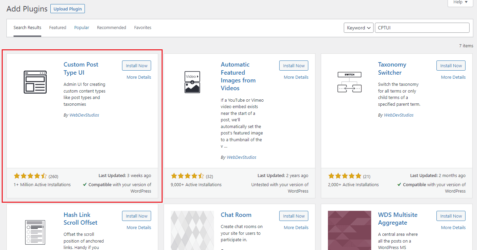Click the plugin search input field

(x=422, y=28)
